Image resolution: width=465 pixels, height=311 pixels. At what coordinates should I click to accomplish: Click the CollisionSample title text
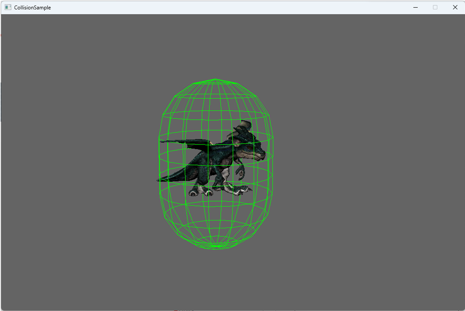(32, 8)
